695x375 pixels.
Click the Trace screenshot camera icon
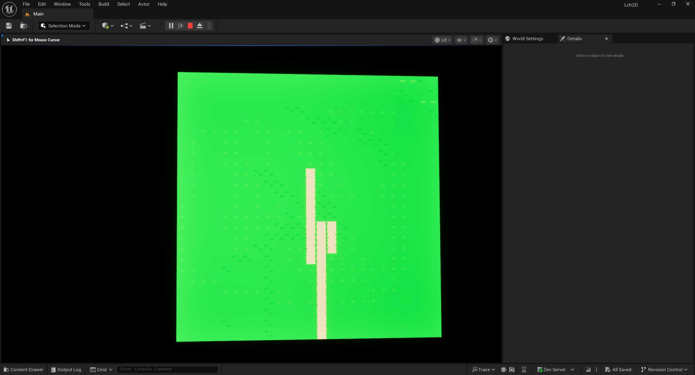coord(512,369)
